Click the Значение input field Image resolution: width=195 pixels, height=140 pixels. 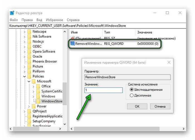click(104, 90)
